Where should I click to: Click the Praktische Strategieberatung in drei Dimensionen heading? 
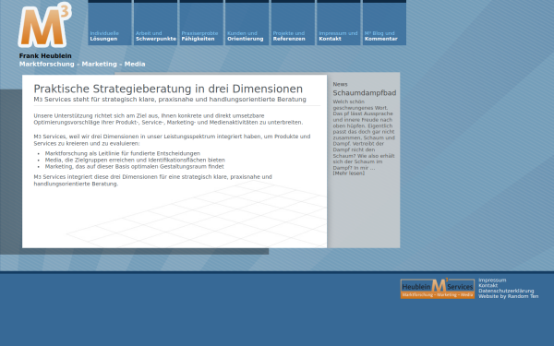tap(168, 89)
